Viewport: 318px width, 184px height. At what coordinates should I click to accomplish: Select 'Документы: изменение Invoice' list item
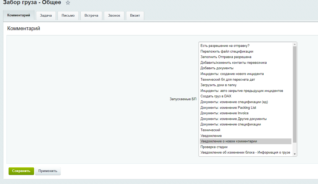(x=224, y=113)
